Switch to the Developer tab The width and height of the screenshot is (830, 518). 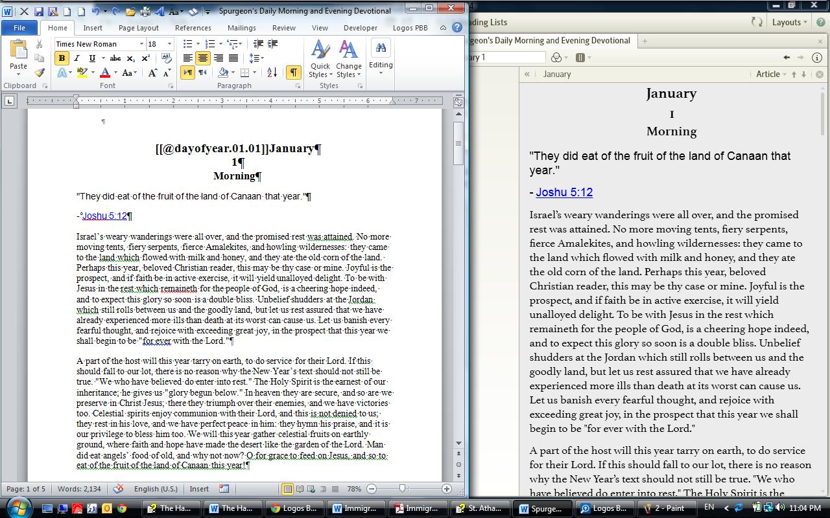click(361, 28)
